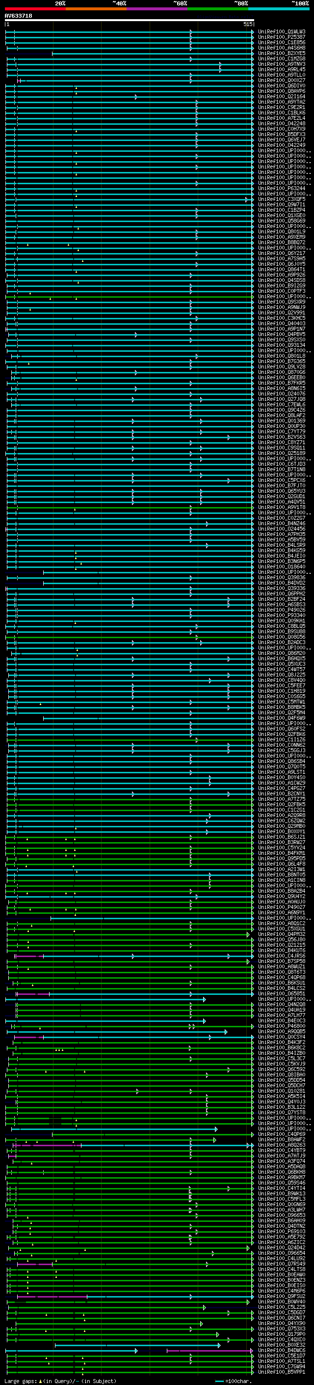Select hit label UniRef100_Q5XUC3
Viewport: 314px width, 1385px height.
(x=282, y=664)
